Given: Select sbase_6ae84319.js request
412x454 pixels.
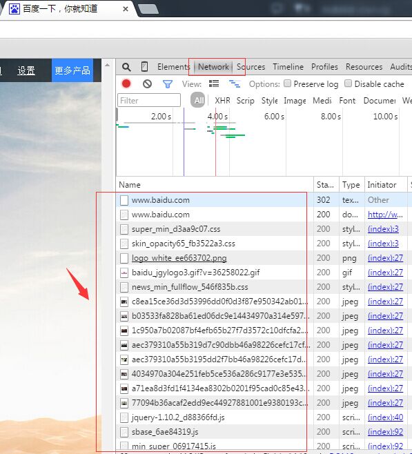Looking at the screenshot, I should point(264,432).
